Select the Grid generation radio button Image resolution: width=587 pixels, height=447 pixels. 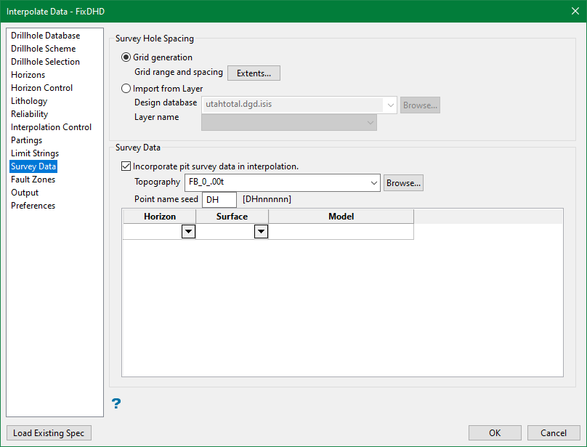126,57
